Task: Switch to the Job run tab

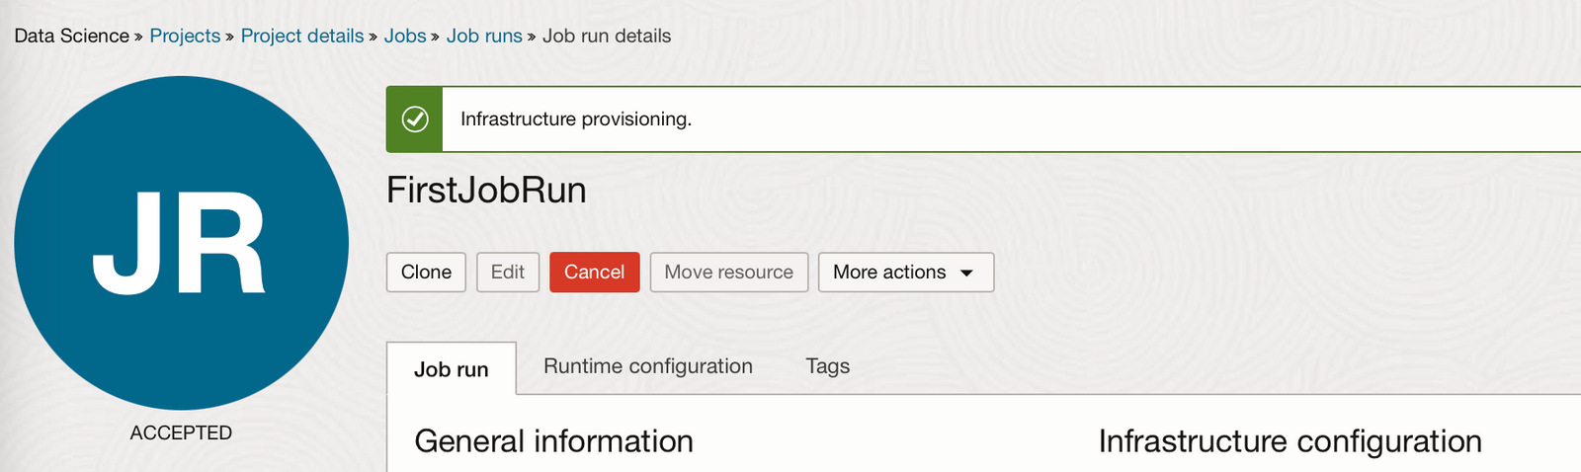Action: click(452, 368)
